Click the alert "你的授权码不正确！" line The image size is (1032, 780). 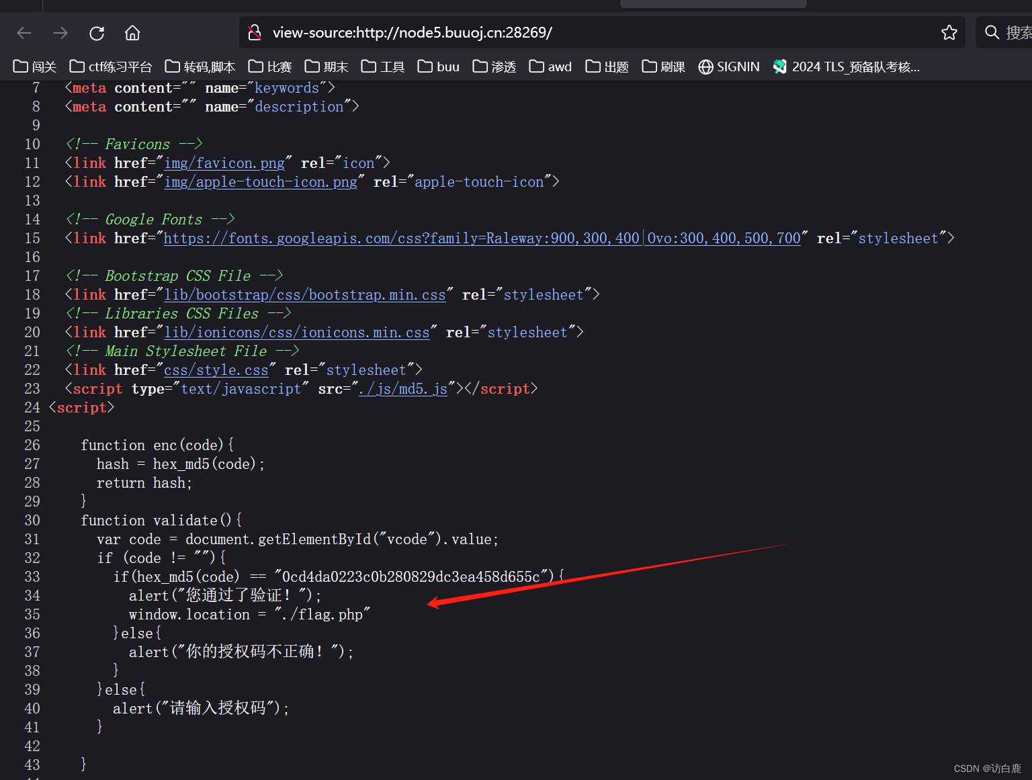(x=241, y=652)
